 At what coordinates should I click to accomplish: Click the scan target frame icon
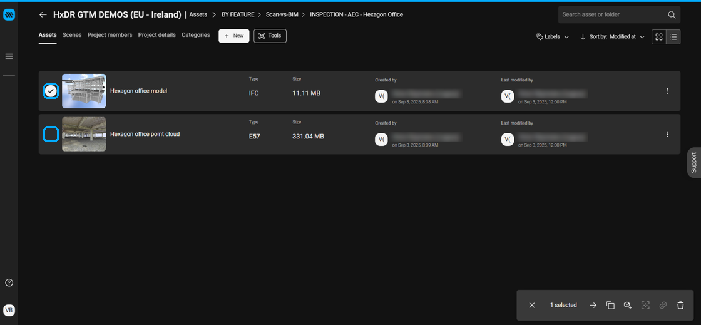click(645, 306)
